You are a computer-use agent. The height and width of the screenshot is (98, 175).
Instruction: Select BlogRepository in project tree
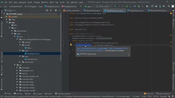[32, 54]
